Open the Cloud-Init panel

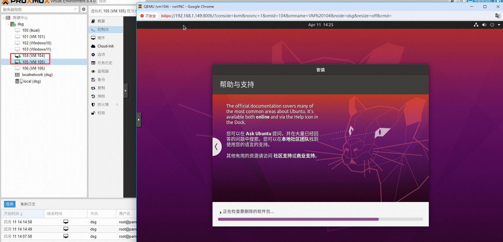(106, 46)
